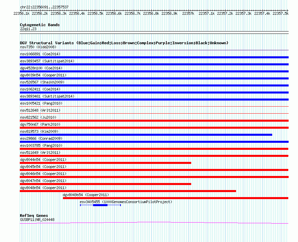
Task: Select nsv512648 (Arlt2011) label
Action: 40,110
